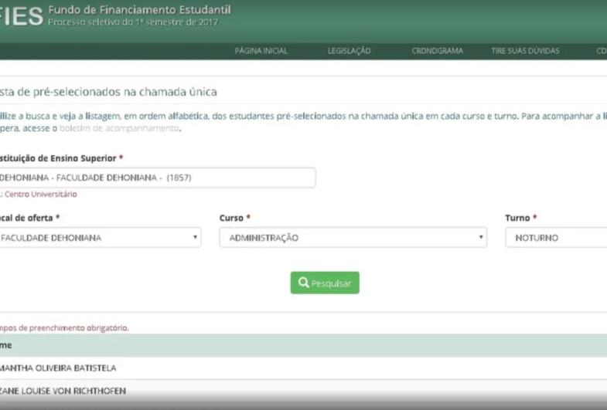607x410 pixels.
Task: Open TIRE SUAS DÚVIDAS menu item
Action: (x=525, y=51)
